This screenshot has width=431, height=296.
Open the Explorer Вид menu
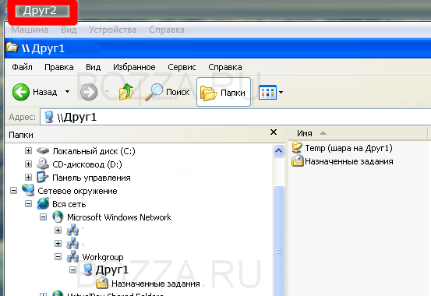point(94,67)
